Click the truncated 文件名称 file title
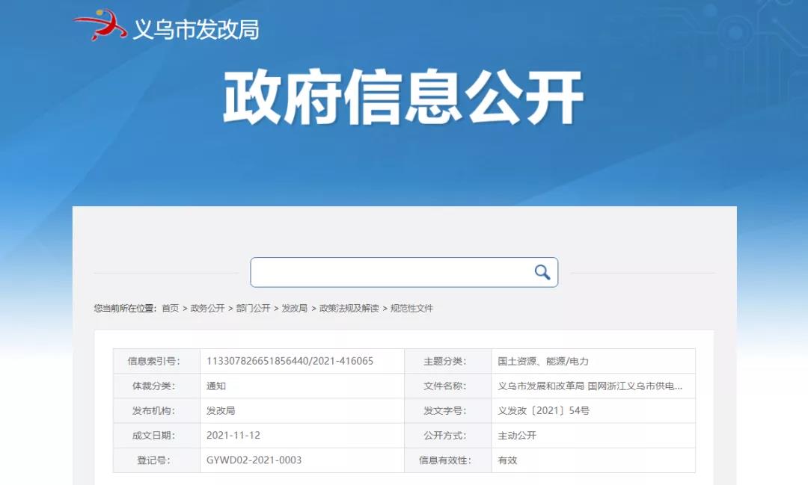808x485 pixels. coord(590,386)
